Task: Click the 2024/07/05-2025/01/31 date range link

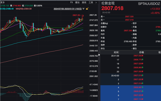Action: 68,9
